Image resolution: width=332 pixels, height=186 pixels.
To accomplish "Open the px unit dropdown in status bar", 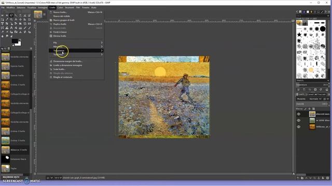I will (x=50, y=178).
